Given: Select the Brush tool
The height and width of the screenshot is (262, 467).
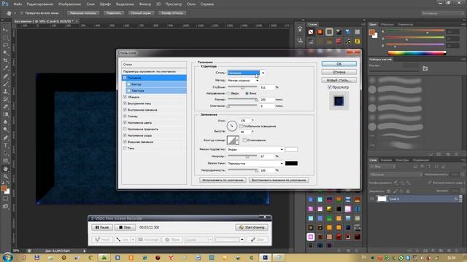Looking at the screenshot, I should click(5, 84).
